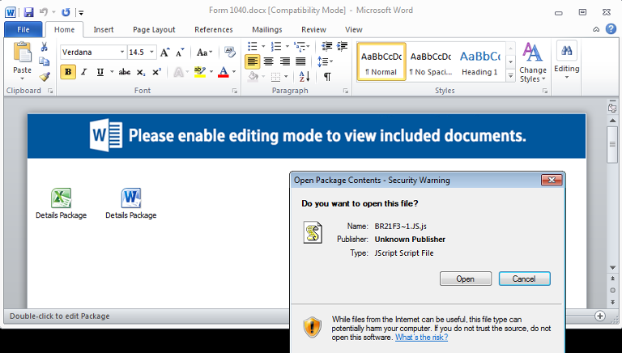The width and height of the screenshot is (622, 353).
Task: Expand the Styles gallery More arrow
Action: [x=511, y=76]
